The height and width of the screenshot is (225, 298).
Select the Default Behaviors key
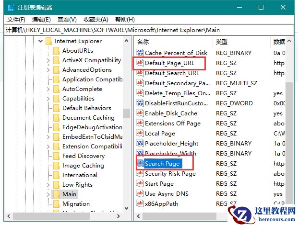coord(87,108)
